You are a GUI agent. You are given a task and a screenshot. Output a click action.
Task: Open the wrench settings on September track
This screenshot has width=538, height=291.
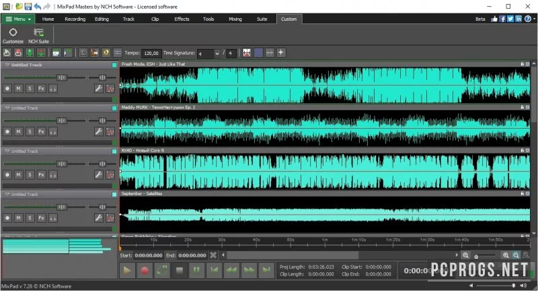coord(98,218)
